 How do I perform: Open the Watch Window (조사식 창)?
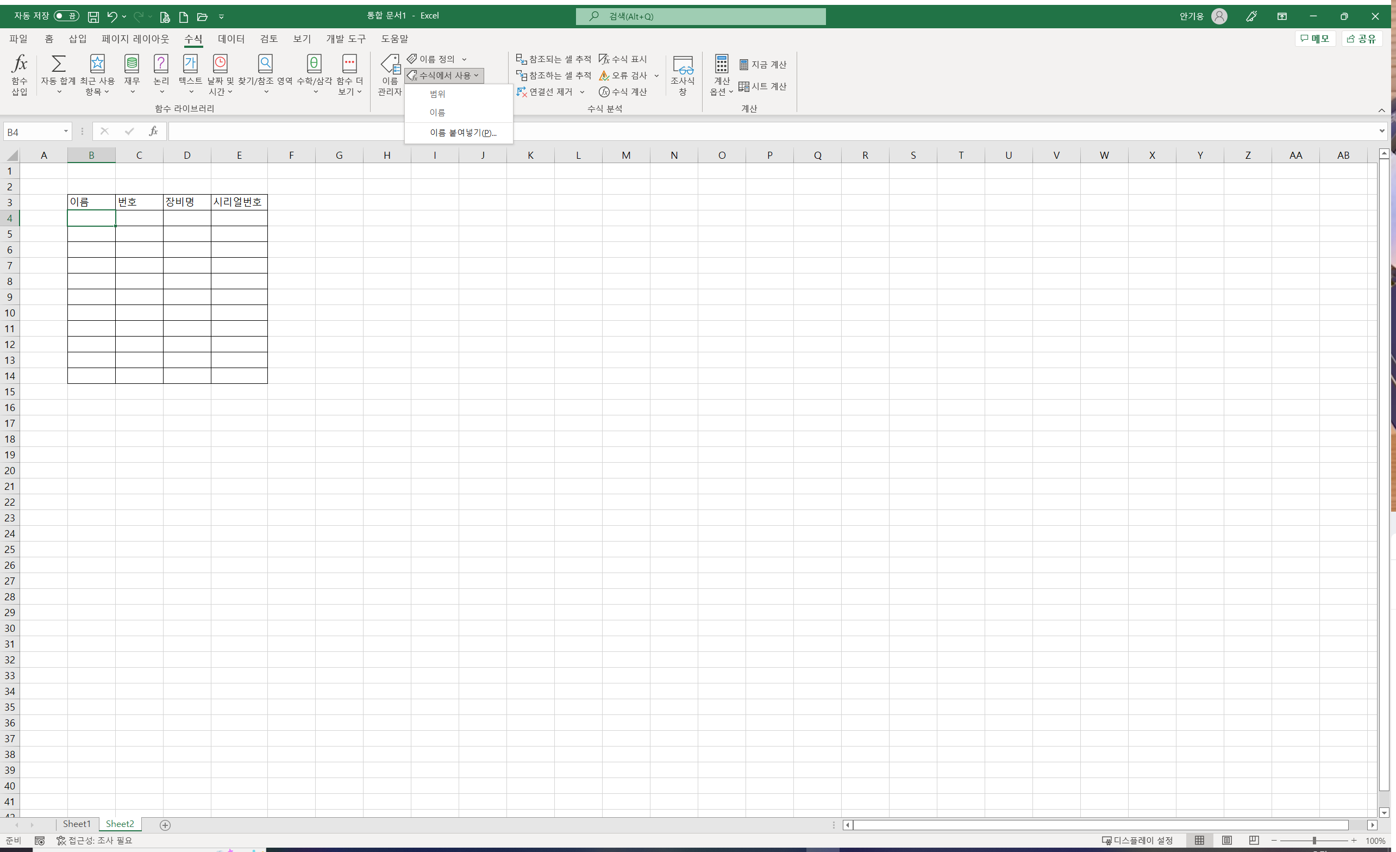point(682,74)
